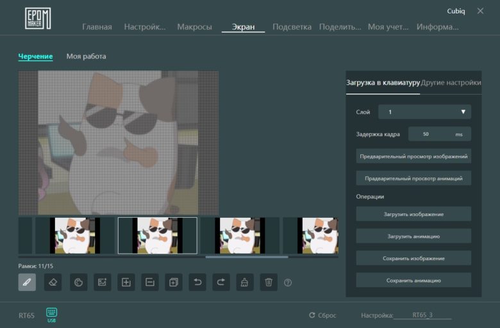Click the Задержка кадра value field
Screen dimensions: 500x328
click(x=439, y=134)
